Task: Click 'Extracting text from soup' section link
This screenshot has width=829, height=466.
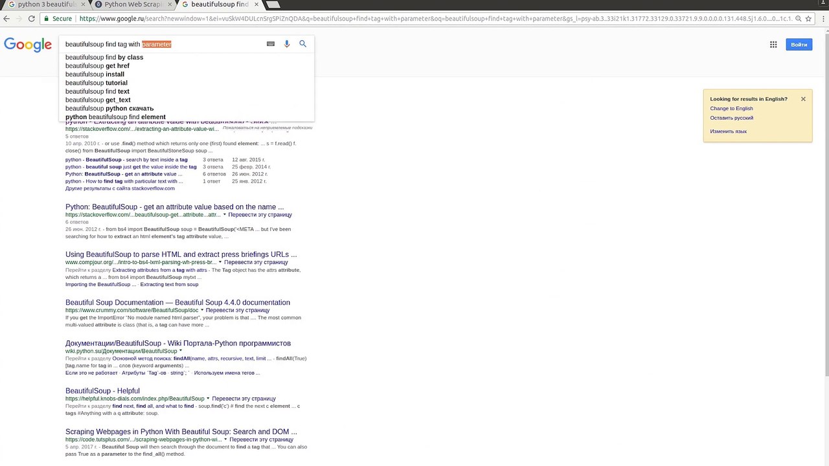Action: click(x=169, y=285)
